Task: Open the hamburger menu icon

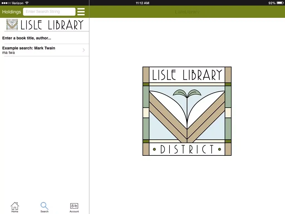Action: coord(81,12)
